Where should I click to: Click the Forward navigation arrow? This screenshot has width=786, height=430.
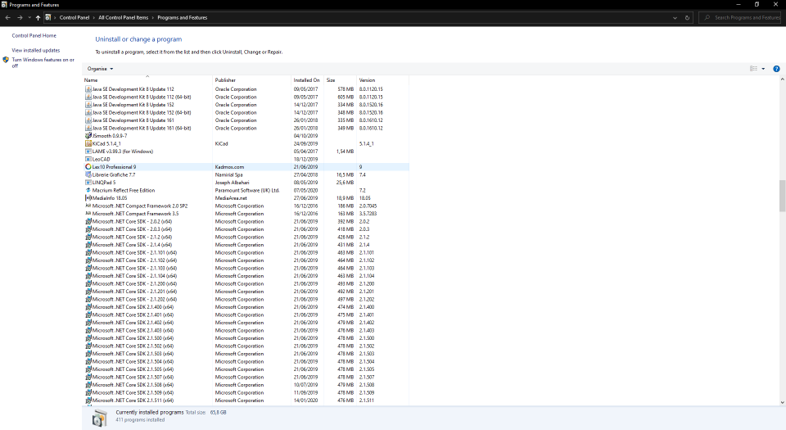tap(20, 17)
